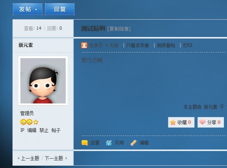227x168 pixels.
Task: Click the 打印 link
Action: pos(188,45)
